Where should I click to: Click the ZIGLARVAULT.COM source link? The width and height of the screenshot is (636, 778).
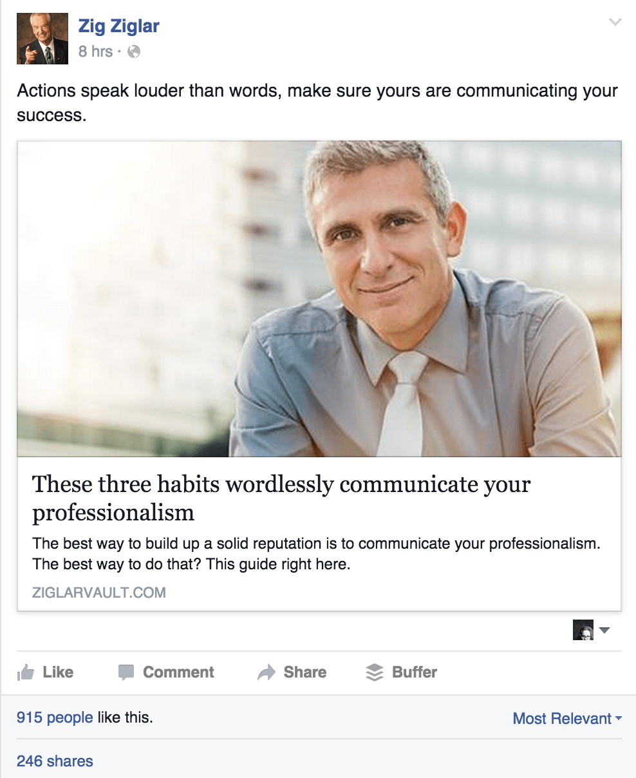click(x=99, y=593)
